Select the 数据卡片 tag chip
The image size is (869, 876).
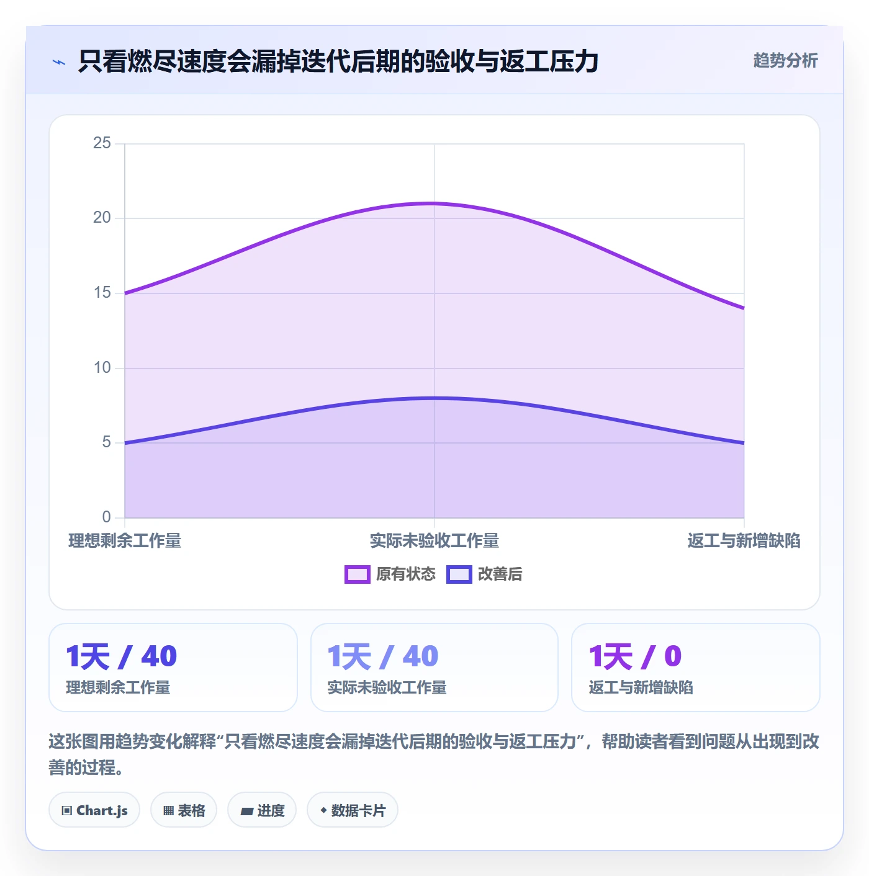click(x=352, y=810)
